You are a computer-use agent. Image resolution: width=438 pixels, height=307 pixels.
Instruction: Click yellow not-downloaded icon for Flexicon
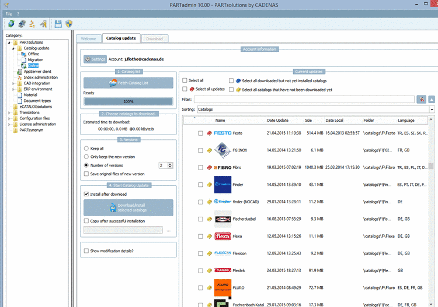click(209, 253)
